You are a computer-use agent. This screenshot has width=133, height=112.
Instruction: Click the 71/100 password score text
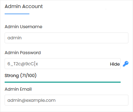pyautogui.click(x=28, y=75)
